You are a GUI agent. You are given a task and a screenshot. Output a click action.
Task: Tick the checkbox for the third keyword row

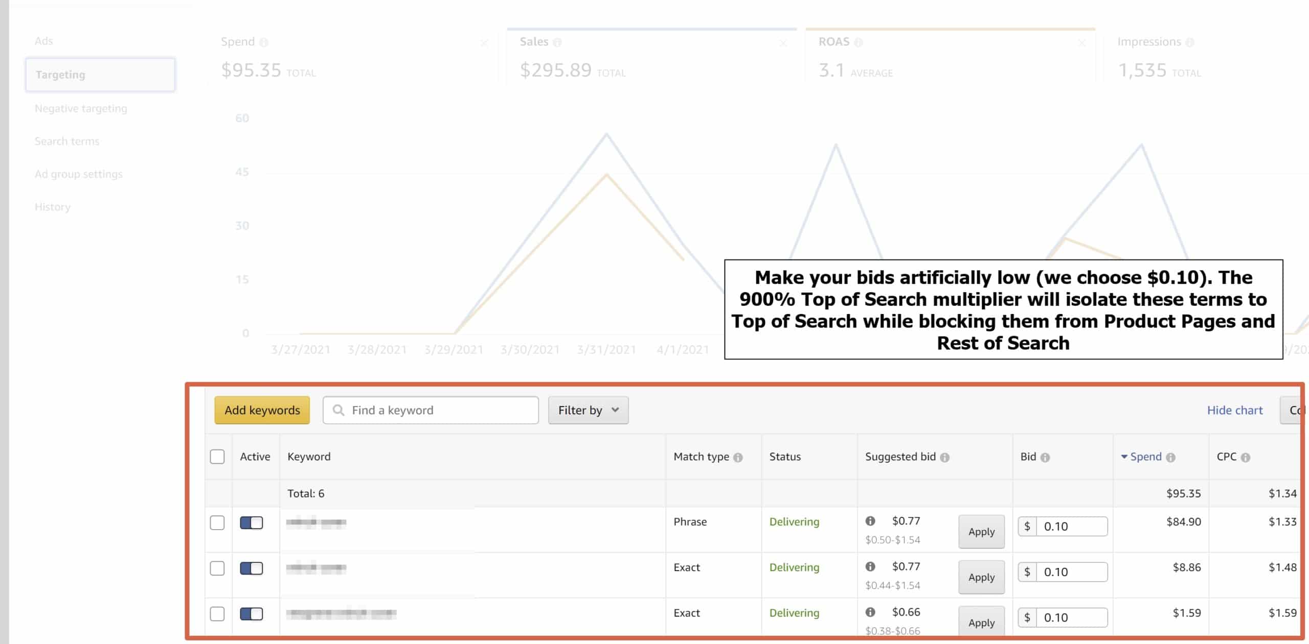[217, 614]
